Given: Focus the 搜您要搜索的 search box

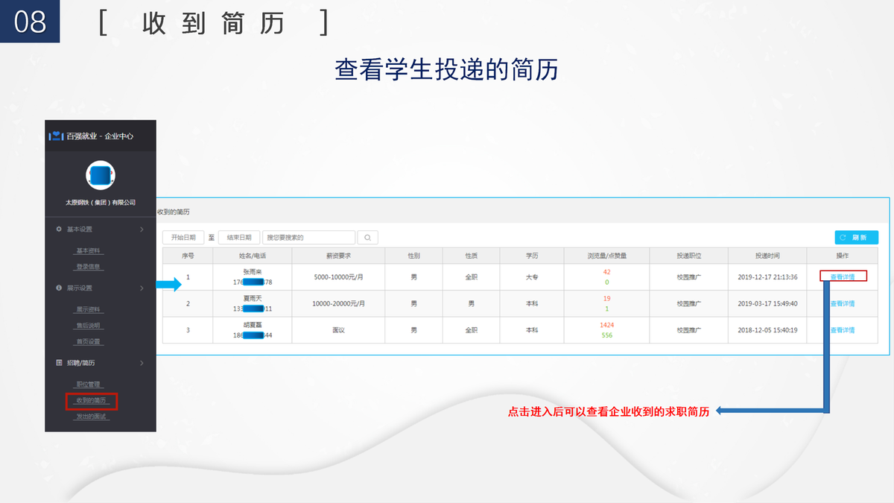Looking at the screenshot, I should tap(309, 238).
